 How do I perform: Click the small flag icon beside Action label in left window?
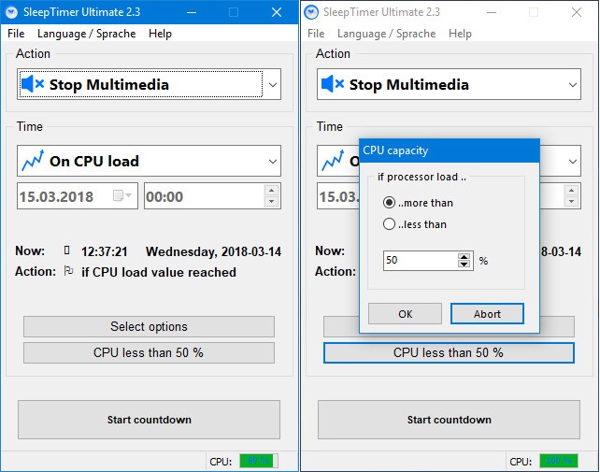coord(68,271)
